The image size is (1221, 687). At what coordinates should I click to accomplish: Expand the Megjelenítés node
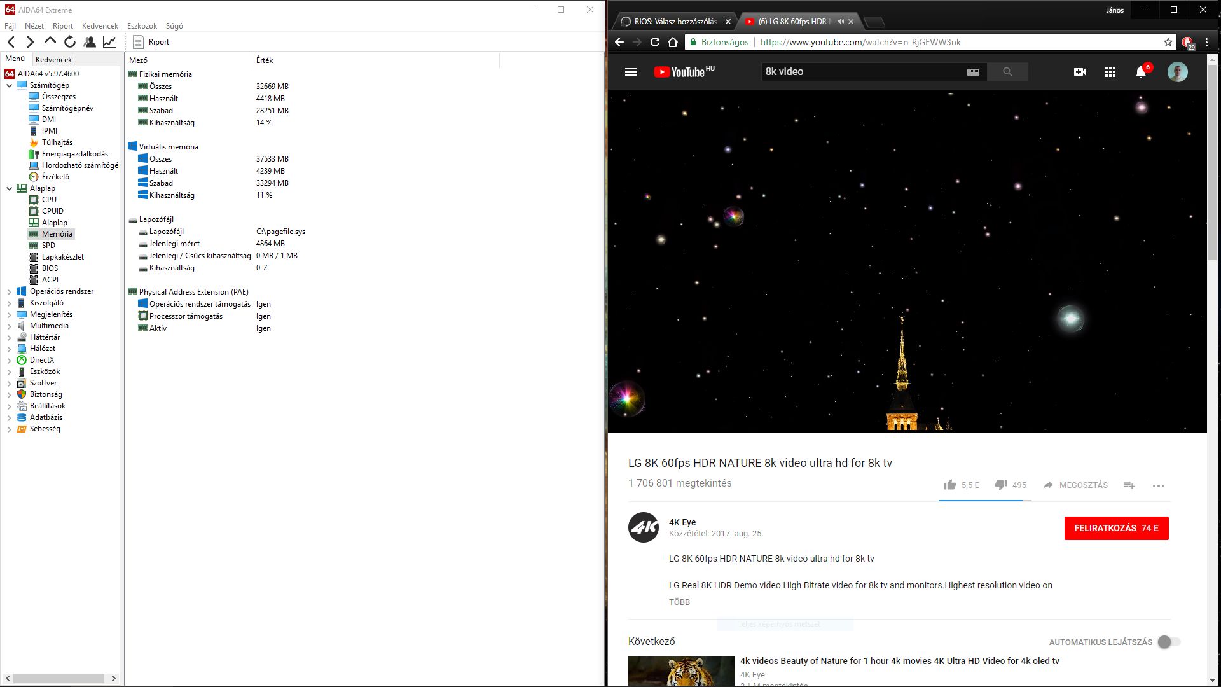point(10,315)
